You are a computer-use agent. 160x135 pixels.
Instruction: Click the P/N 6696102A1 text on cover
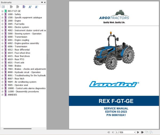tap(116, 115)
